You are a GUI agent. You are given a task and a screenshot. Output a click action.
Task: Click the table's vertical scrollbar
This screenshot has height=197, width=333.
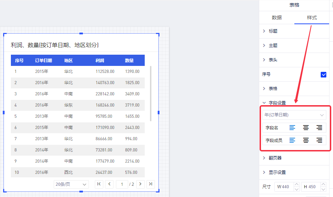(151, 93)
